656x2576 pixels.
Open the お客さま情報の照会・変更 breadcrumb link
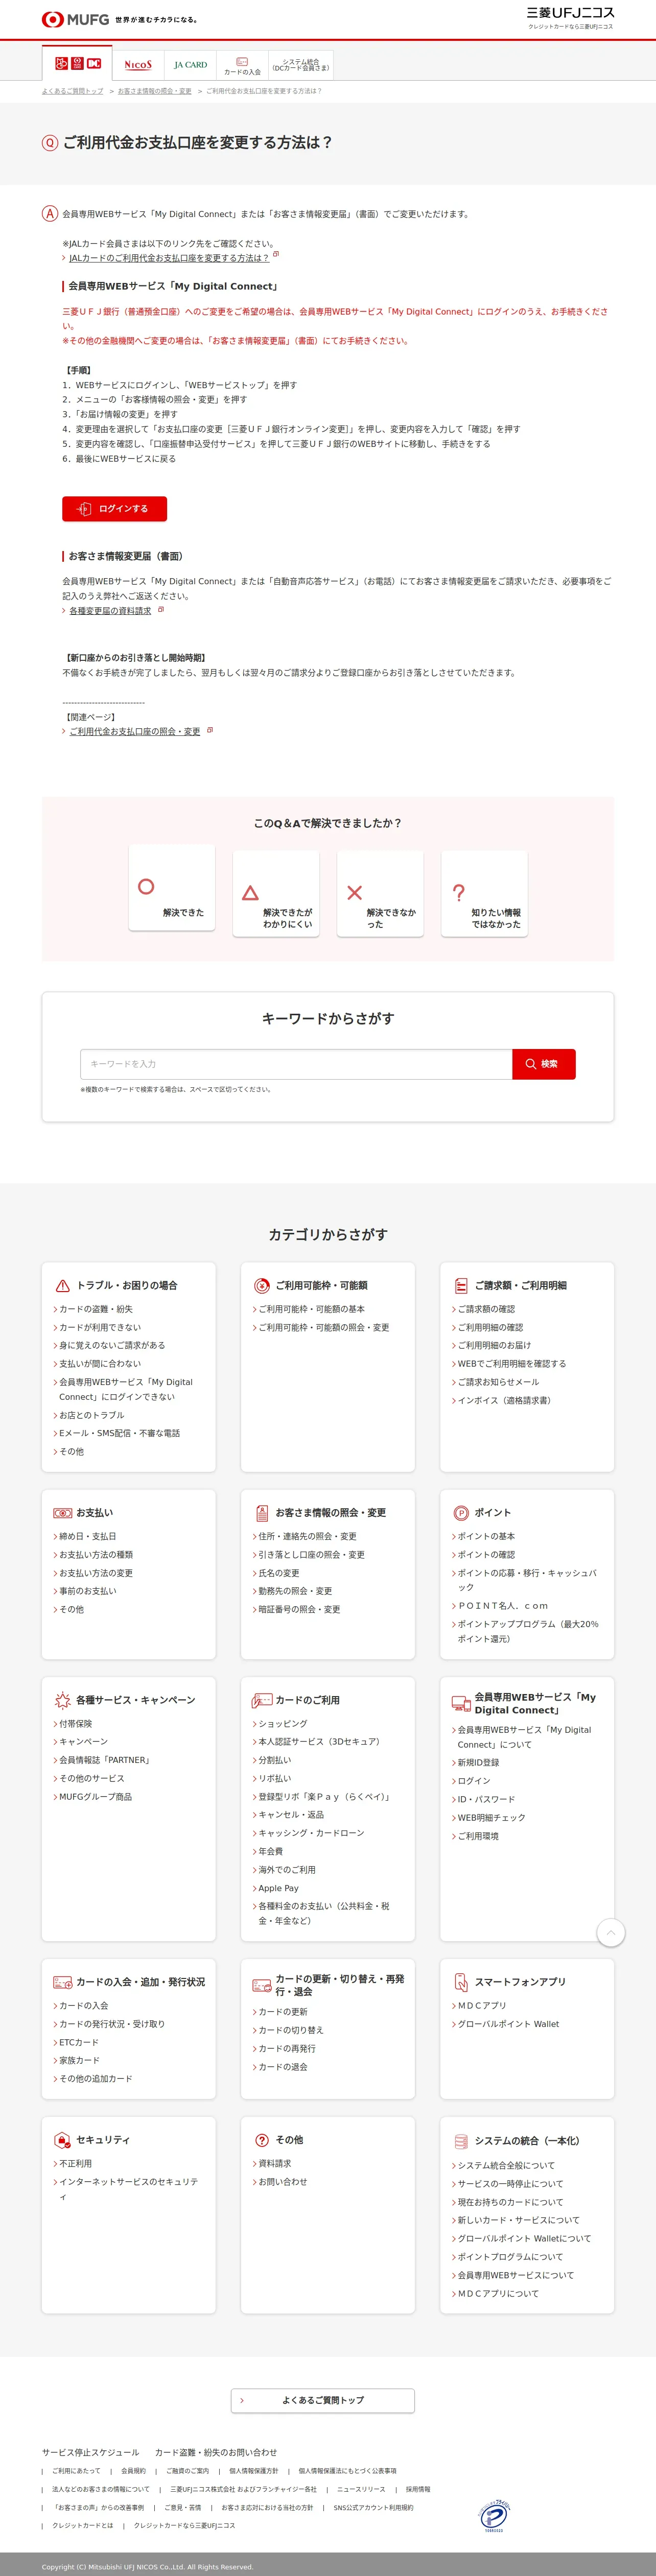pos(154,91)
